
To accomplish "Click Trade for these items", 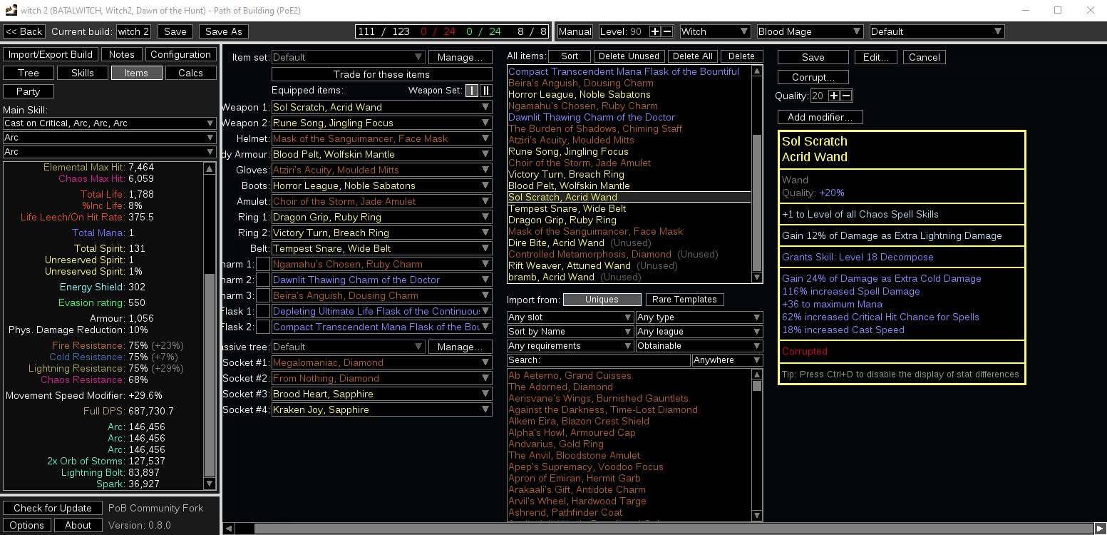I will pos(382,74).
